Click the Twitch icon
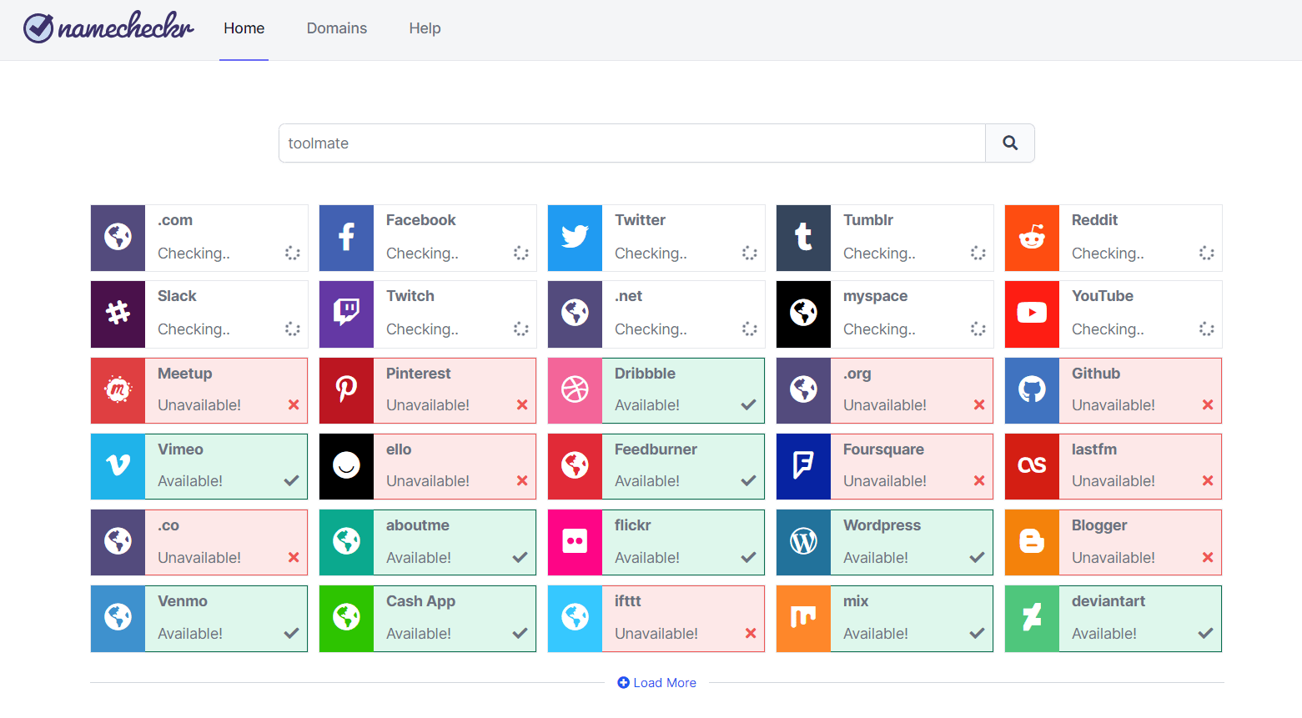Image resolution: width=1302 pixels, height=718 pixels. pyautogui.click(x=345, y=314)
